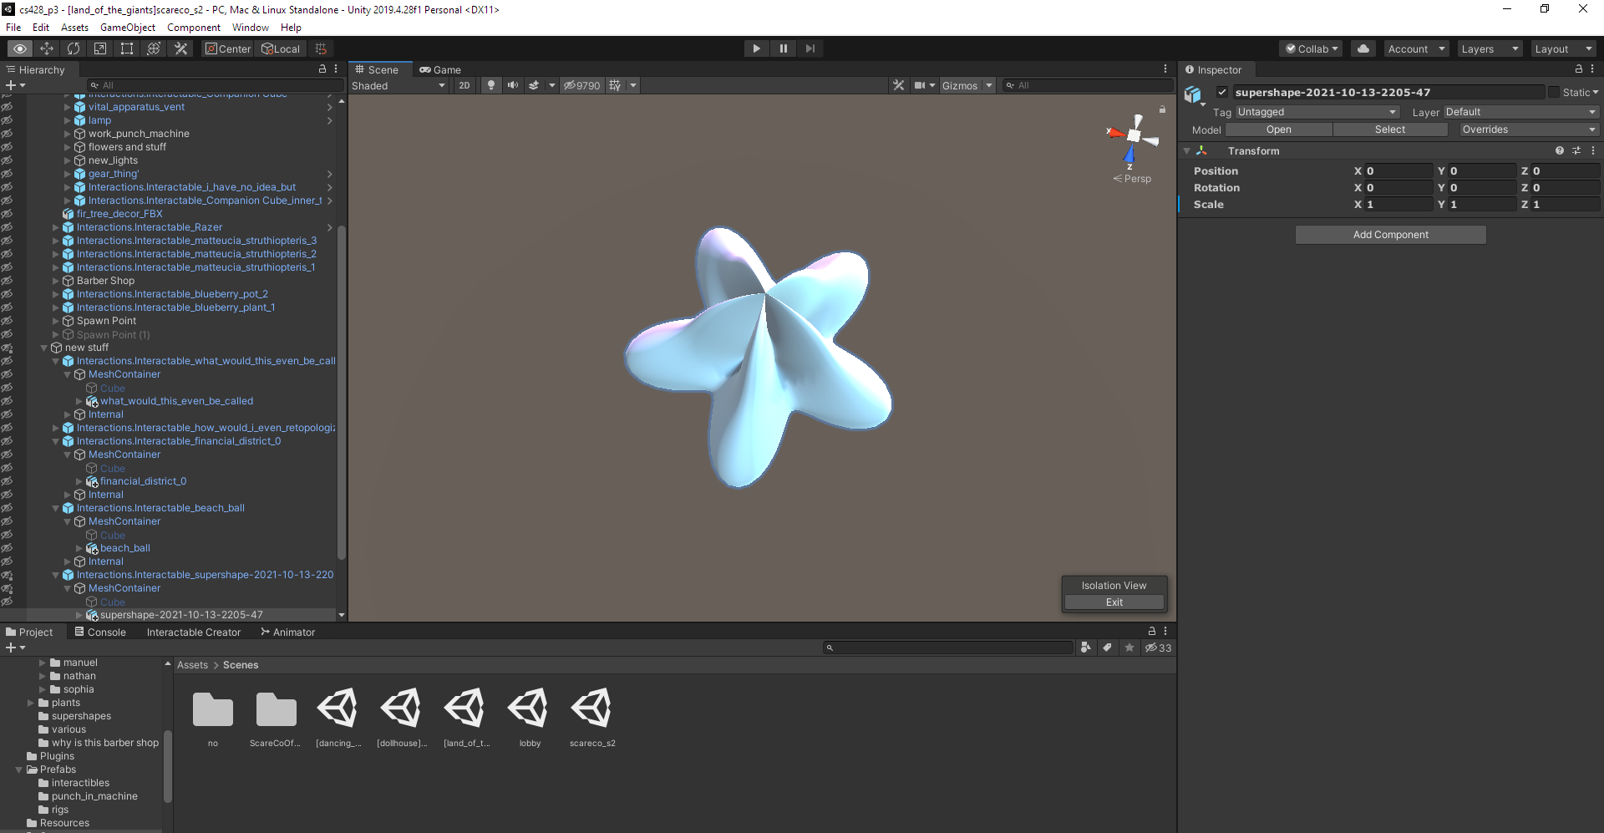Toggle scene grid visibility icon
The width and height of the screenshot is (1604, 833).
pyautogui.click(x=616, y=85)
